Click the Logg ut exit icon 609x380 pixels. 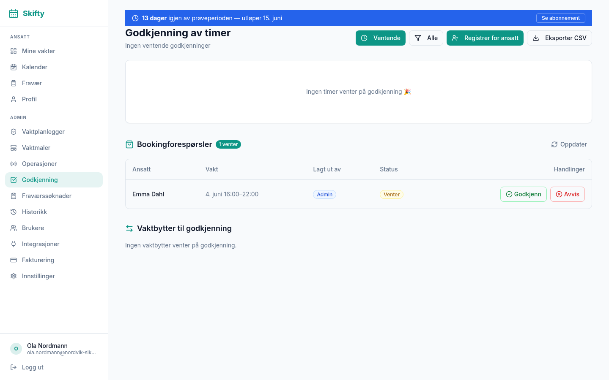click(14, 367)
